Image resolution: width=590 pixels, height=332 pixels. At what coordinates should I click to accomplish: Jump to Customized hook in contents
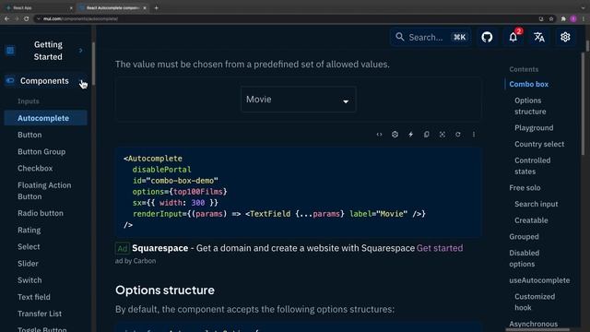point(535,302)
